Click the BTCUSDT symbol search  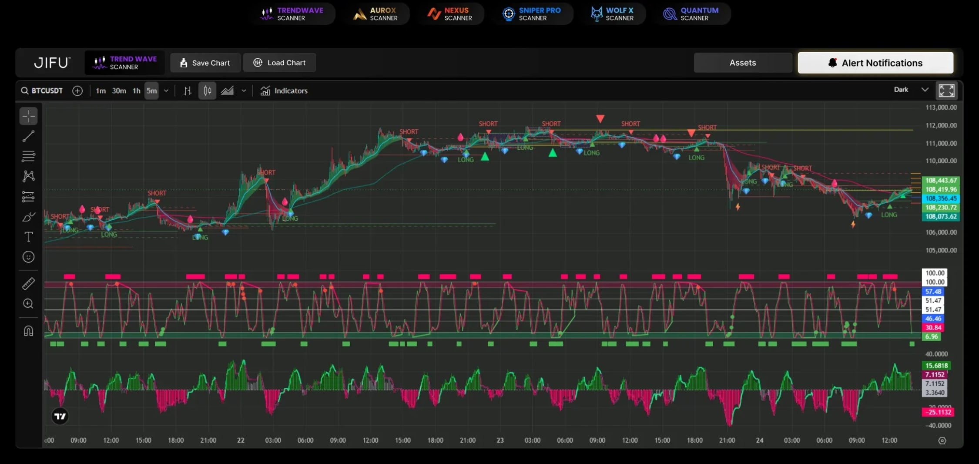coord(42,91)
